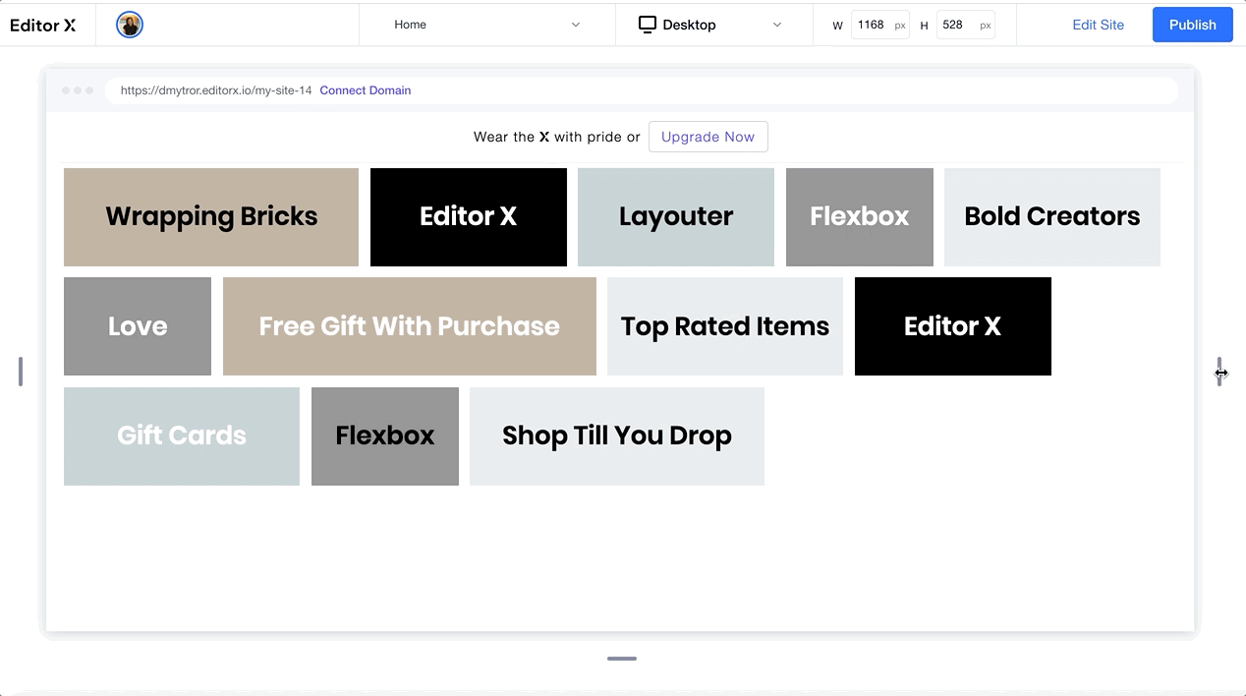The image size is (1246, 696).
Task: Open the Home page dropdown
Action: point(487,25)
